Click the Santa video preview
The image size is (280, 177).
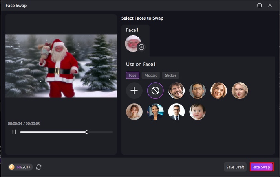click(x=61, y=66)
